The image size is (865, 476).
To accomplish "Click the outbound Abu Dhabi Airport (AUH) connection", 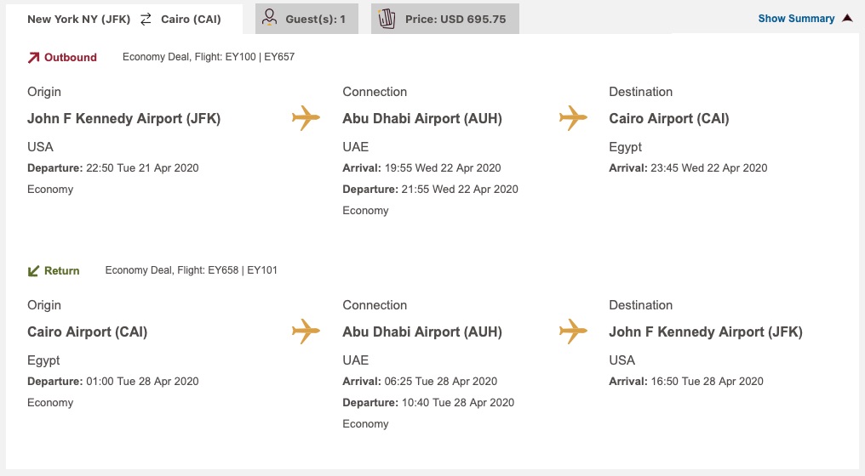I will [422, 119].
